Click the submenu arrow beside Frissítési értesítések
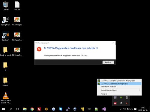The image size is (150, 112). click(x=140, y=90)
